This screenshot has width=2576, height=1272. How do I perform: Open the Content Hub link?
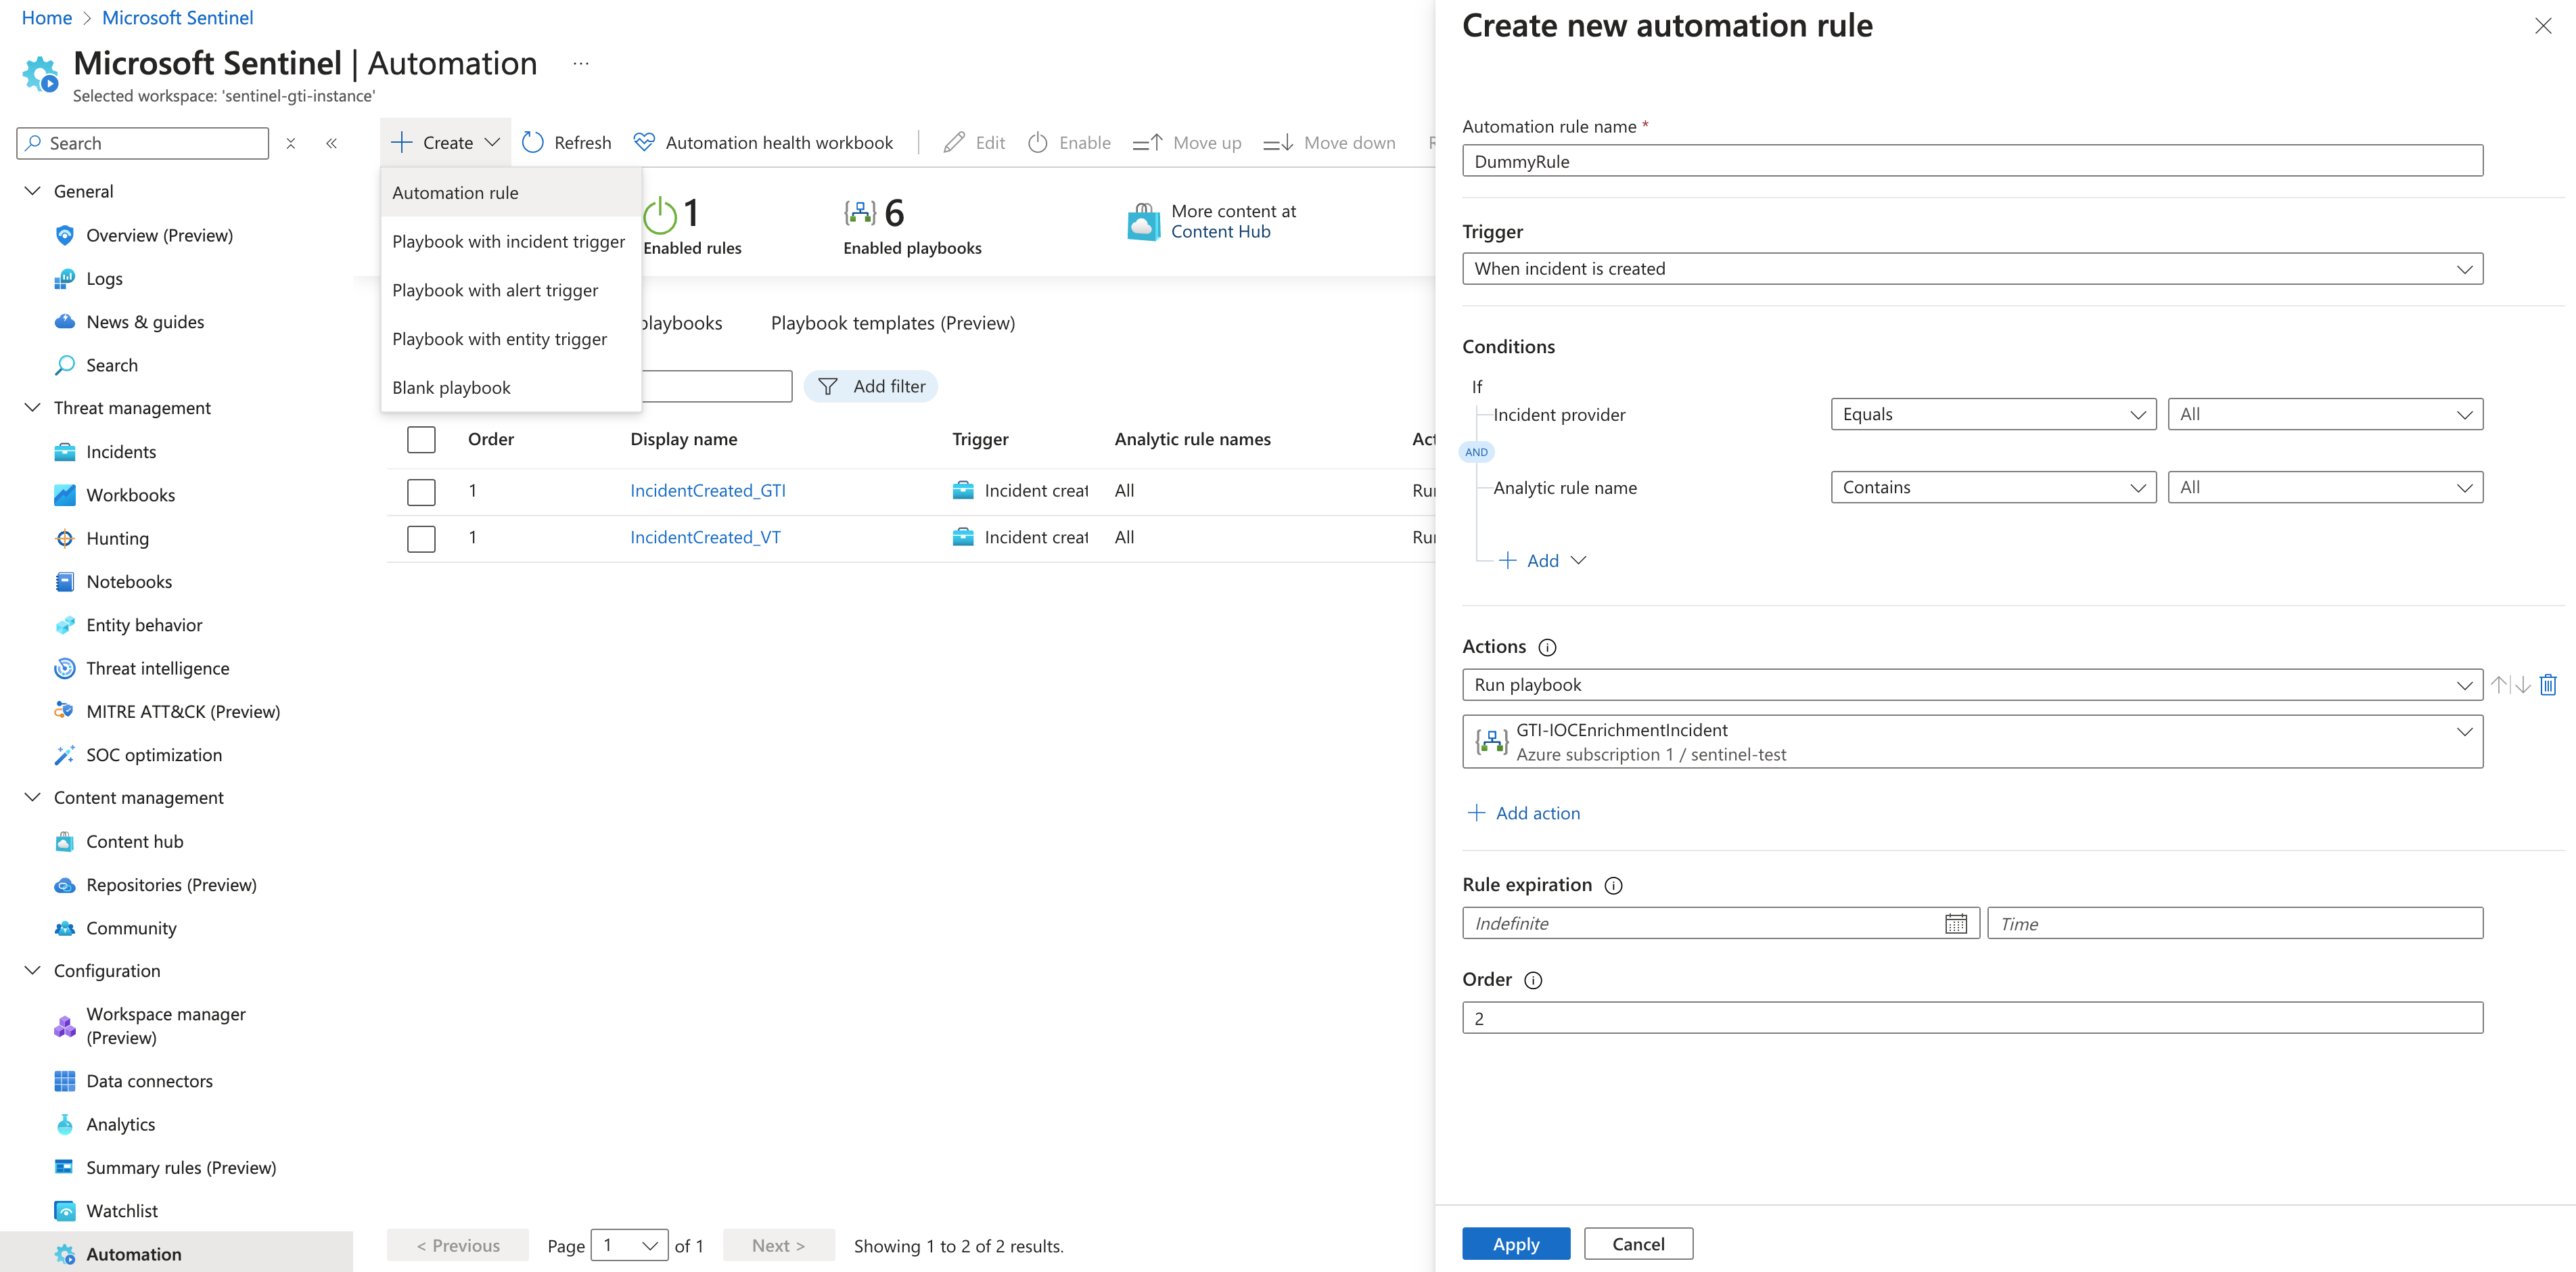(x=1221, y=232)
